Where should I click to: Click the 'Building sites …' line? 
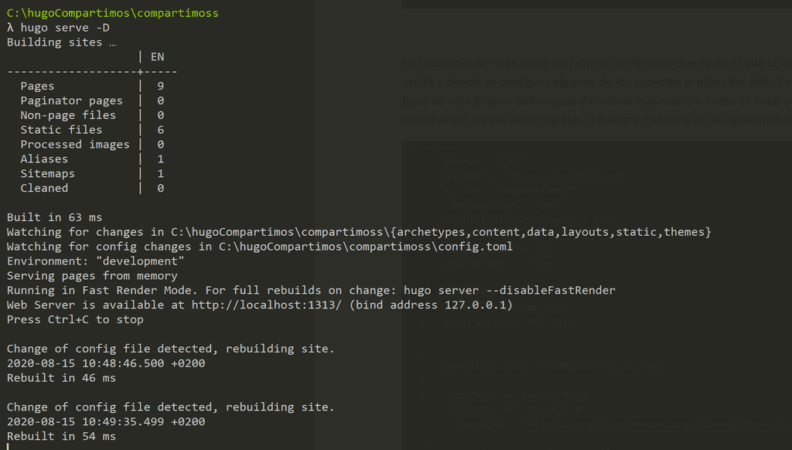61,43
